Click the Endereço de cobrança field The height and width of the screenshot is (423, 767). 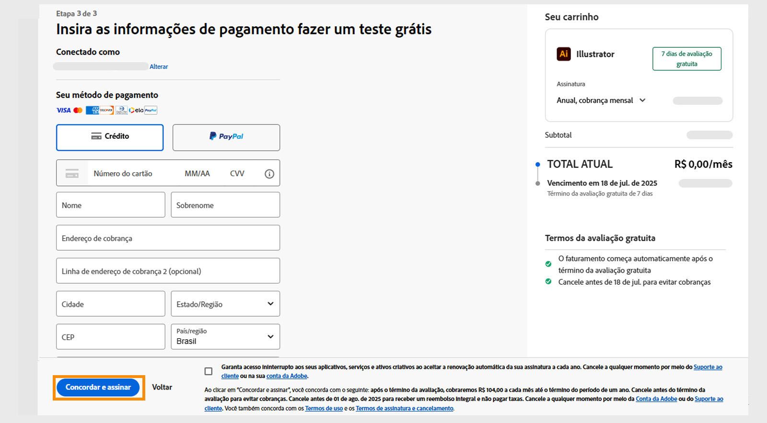pyautogui.click(x=168, y=238)
